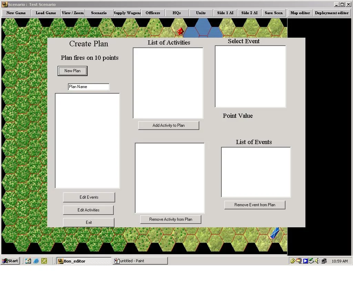Click inside the List of Events box
Image resolution: width=353 pixels, height=285 pixels.
256,172
